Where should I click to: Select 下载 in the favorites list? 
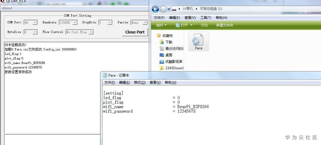[166, 42]
